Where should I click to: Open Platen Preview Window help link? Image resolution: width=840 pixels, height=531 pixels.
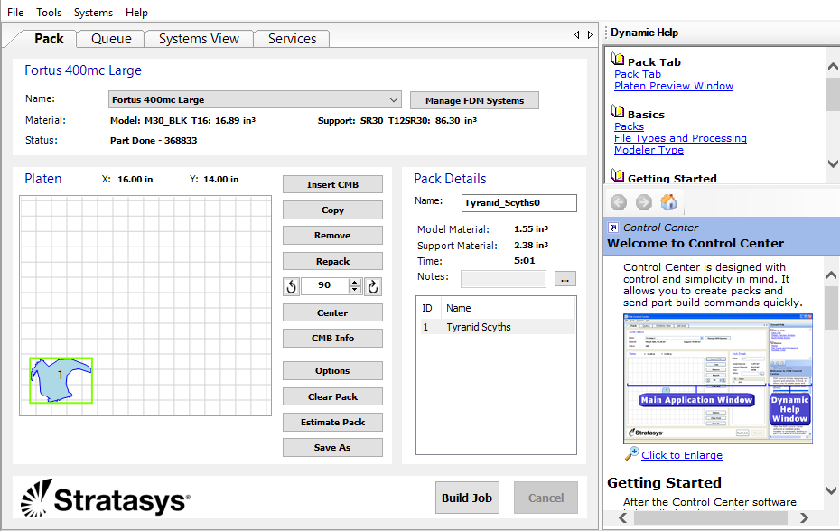tap(674, 86)
